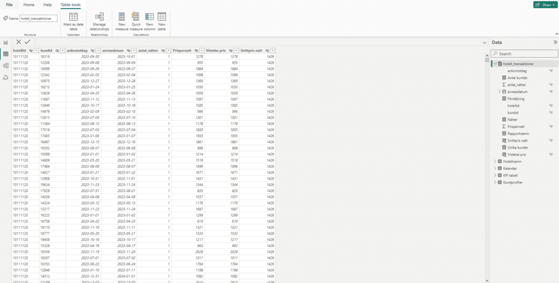Image resolution: width=559 pixels, height=283 pixels.
Task: Create a New measure
Action: coord(122,17)
